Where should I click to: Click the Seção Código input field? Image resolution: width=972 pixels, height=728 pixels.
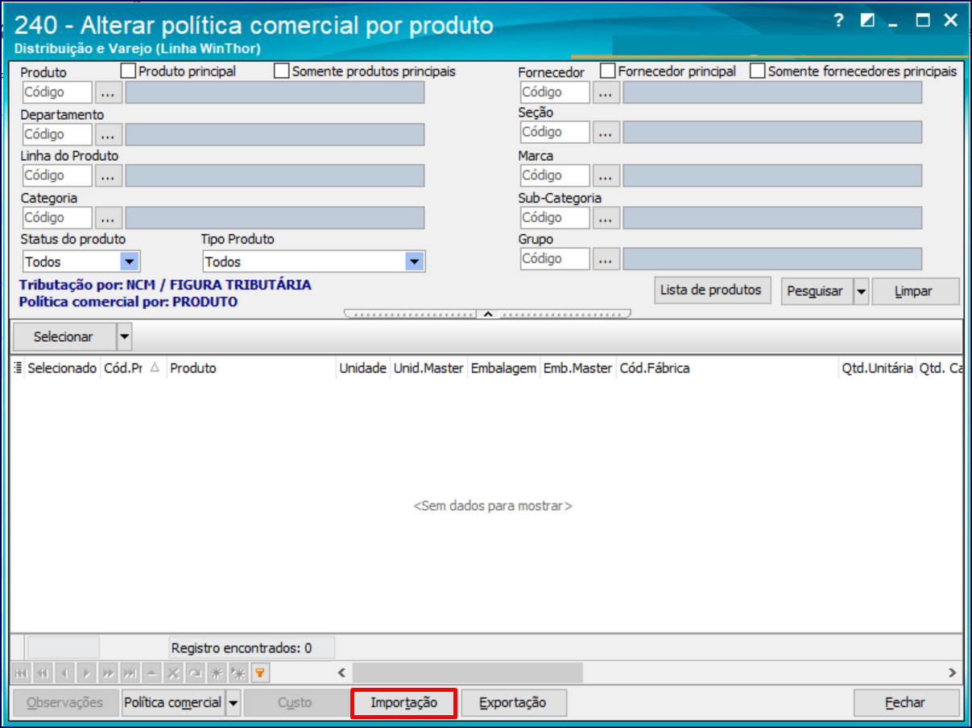(x=555, y=132)
